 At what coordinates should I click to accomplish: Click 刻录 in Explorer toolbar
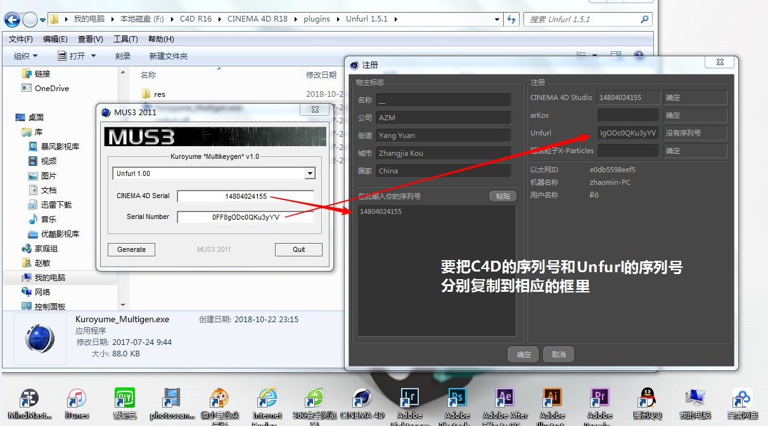(x=123, y=56)
